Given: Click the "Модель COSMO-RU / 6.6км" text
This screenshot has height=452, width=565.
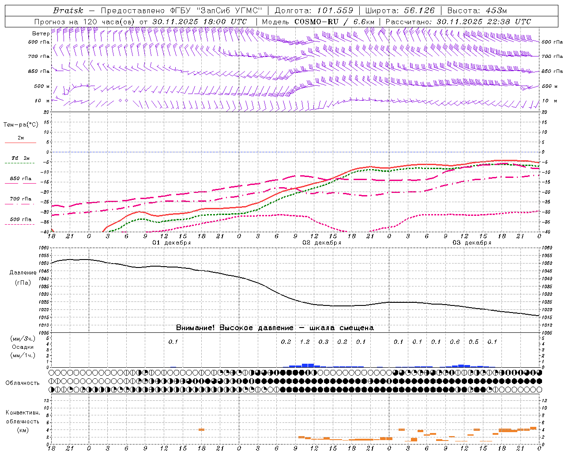Looking at the screenshot, I should click(318, 22).
